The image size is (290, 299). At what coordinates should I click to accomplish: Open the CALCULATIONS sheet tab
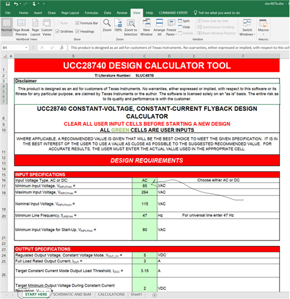(111, 295)
